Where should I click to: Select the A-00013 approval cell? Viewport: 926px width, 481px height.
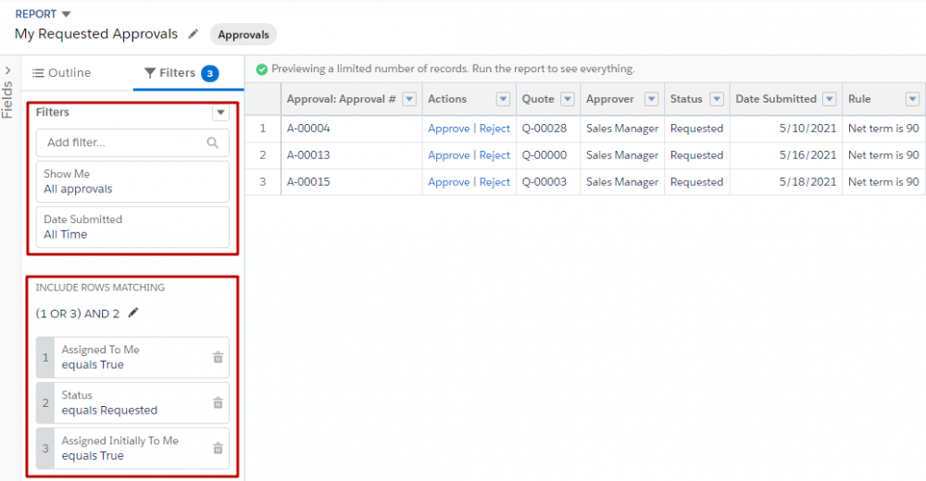351,155
